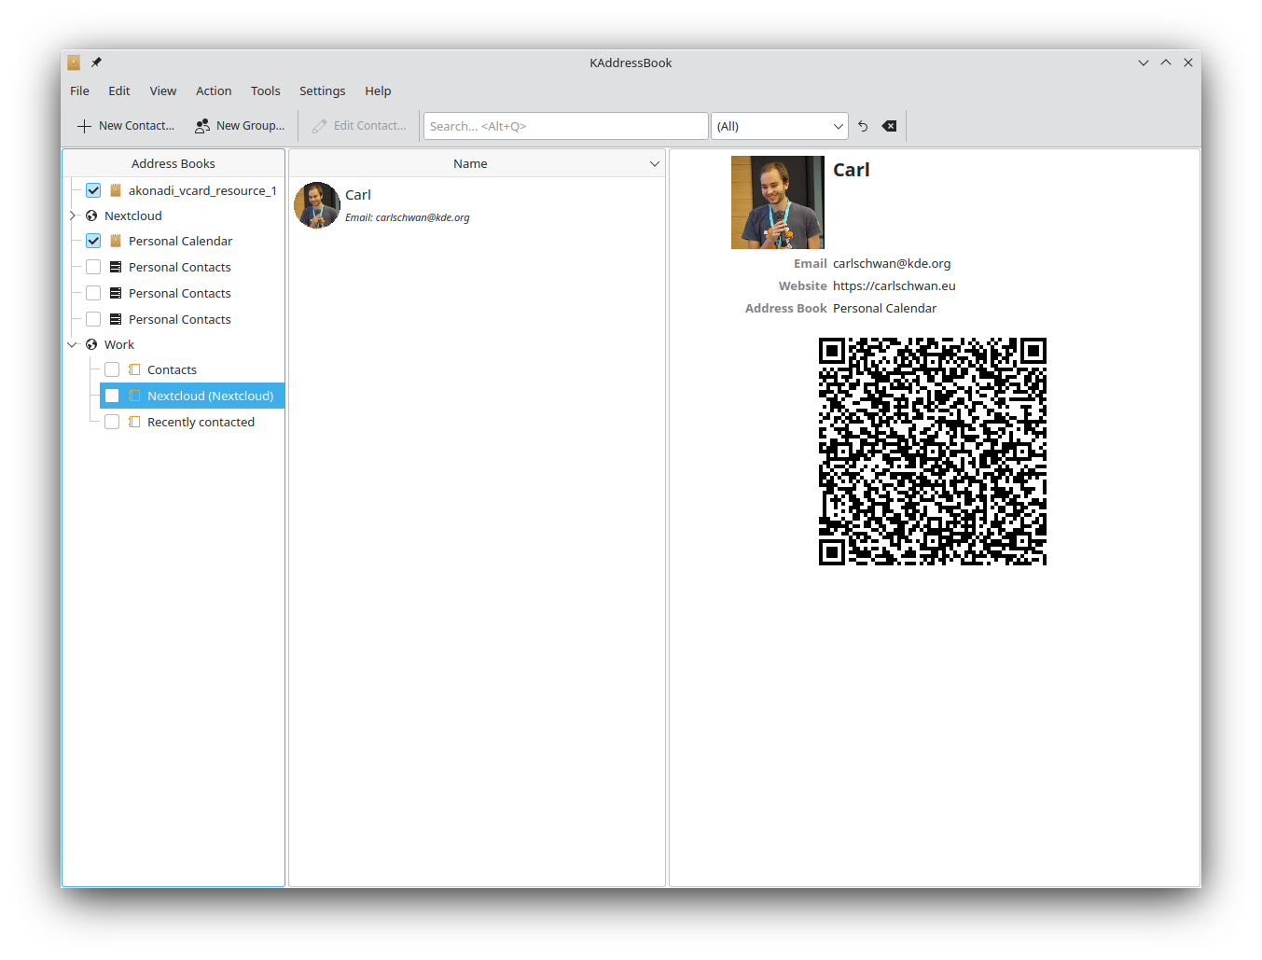
Task: Open the (All) category filter dropdown
Action: pos(779,126)
